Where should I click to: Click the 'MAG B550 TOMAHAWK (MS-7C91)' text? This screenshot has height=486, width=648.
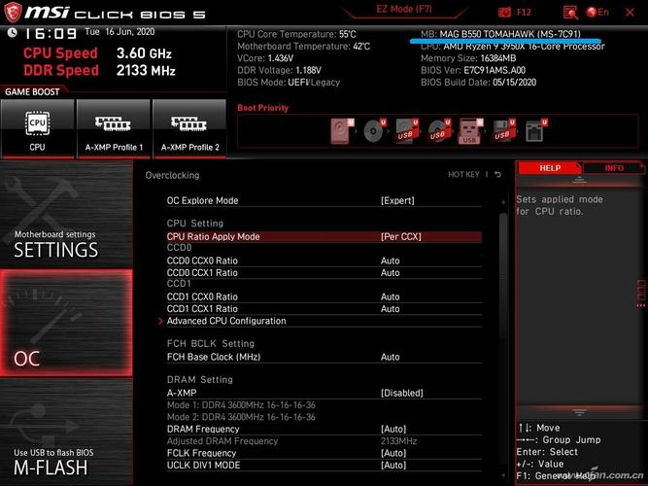(x=510, y=34)
